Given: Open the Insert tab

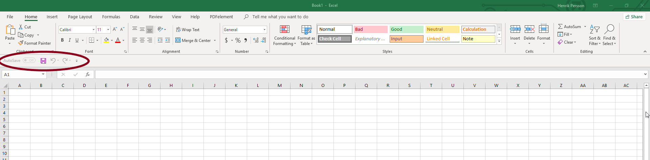Looking at the screenshot, I should [52, 17].
